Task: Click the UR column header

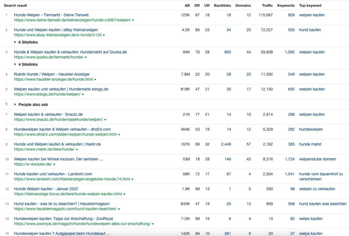Action: coord(207,5)
